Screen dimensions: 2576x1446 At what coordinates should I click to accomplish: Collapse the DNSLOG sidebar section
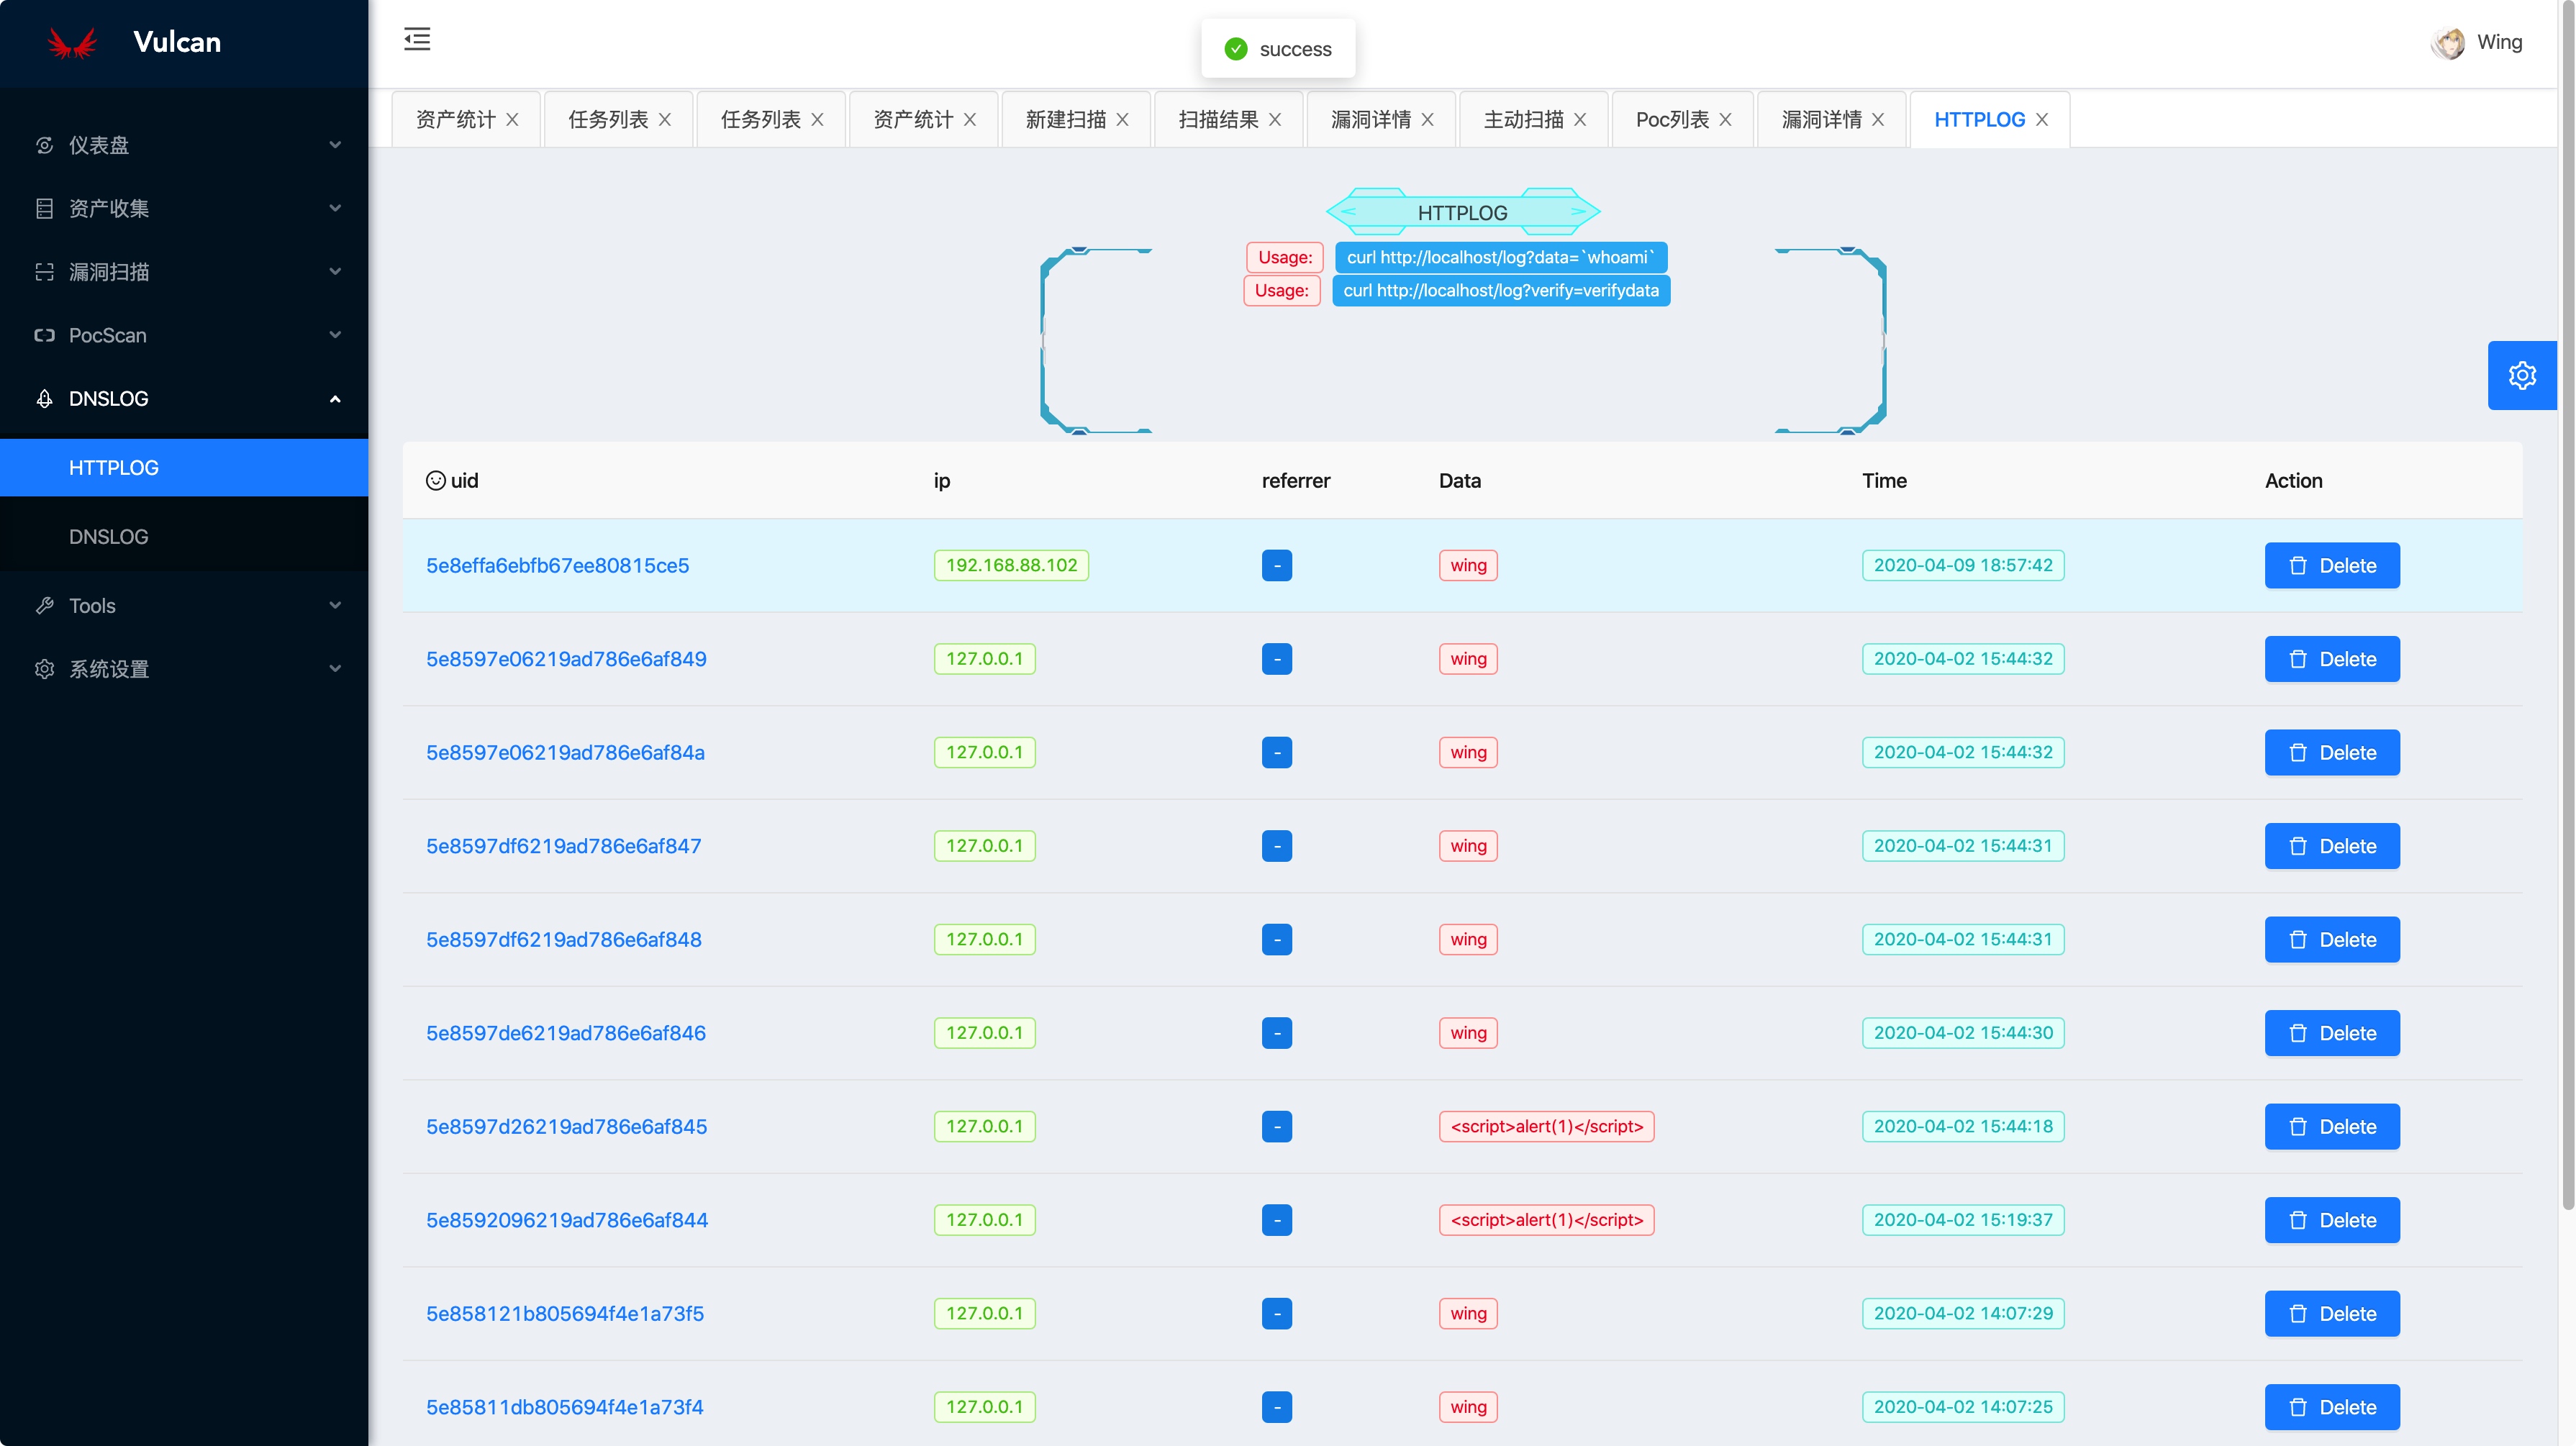tap(184, 399)
